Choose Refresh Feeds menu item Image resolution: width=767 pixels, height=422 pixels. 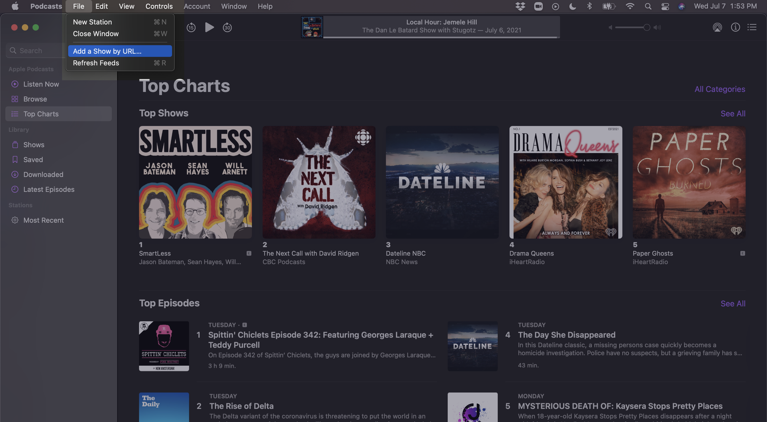click(120, 63)
